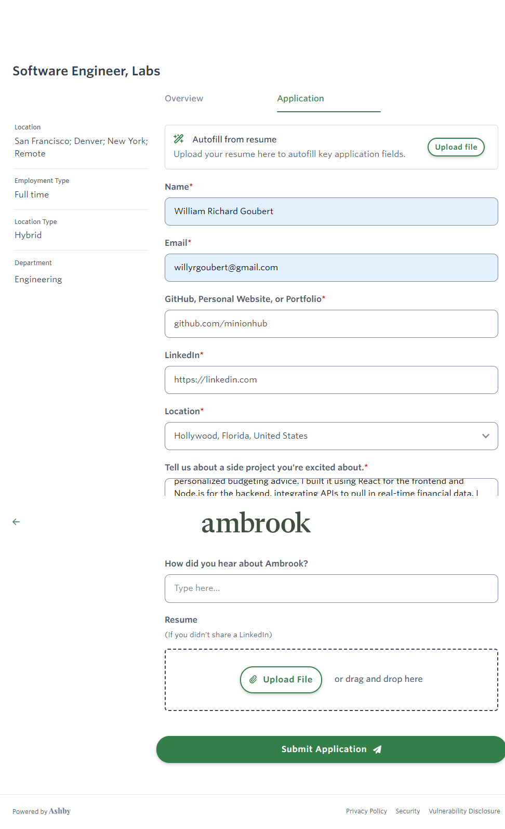This screenshot has height=829, width=505.
Task: Open the Hollywood, Florida location combo box
Action: [322, 436]
